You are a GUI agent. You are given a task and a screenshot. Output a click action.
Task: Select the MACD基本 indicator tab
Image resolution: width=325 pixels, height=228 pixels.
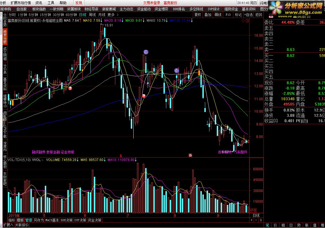point(52,220)
